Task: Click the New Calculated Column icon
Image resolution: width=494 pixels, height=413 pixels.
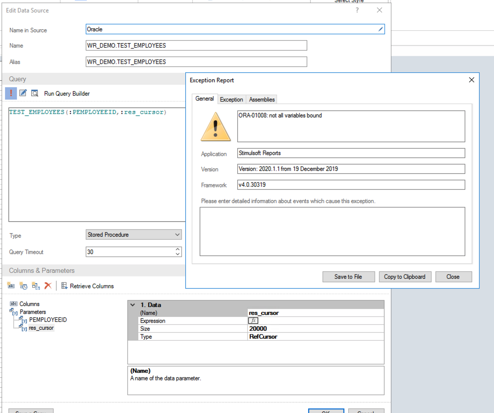Action: click(x=23, y=286)
